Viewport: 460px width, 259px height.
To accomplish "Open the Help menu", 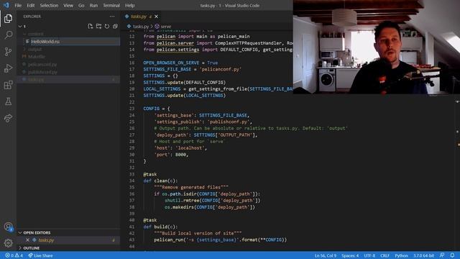I will 129,5.
